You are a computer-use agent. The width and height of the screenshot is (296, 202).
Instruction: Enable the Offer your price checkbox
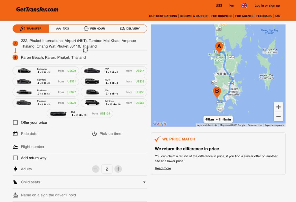(x=15, y=122)
